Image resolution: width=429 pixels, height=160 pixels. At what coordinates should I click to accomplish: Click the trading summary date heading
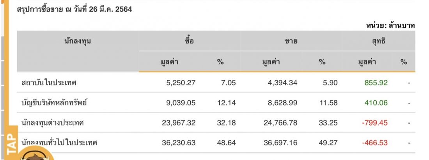pos(74,9)
